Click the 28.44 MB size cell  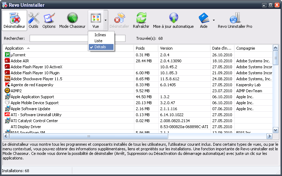pos(144,61)
